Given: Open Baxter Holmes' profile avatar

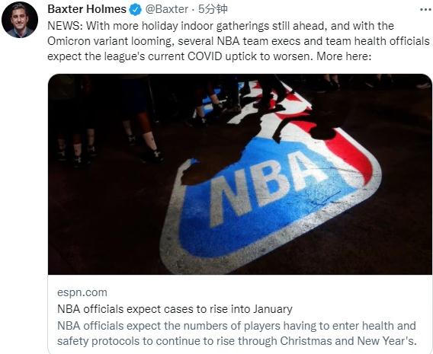Looking at the screenshot, I should (20, 19).
